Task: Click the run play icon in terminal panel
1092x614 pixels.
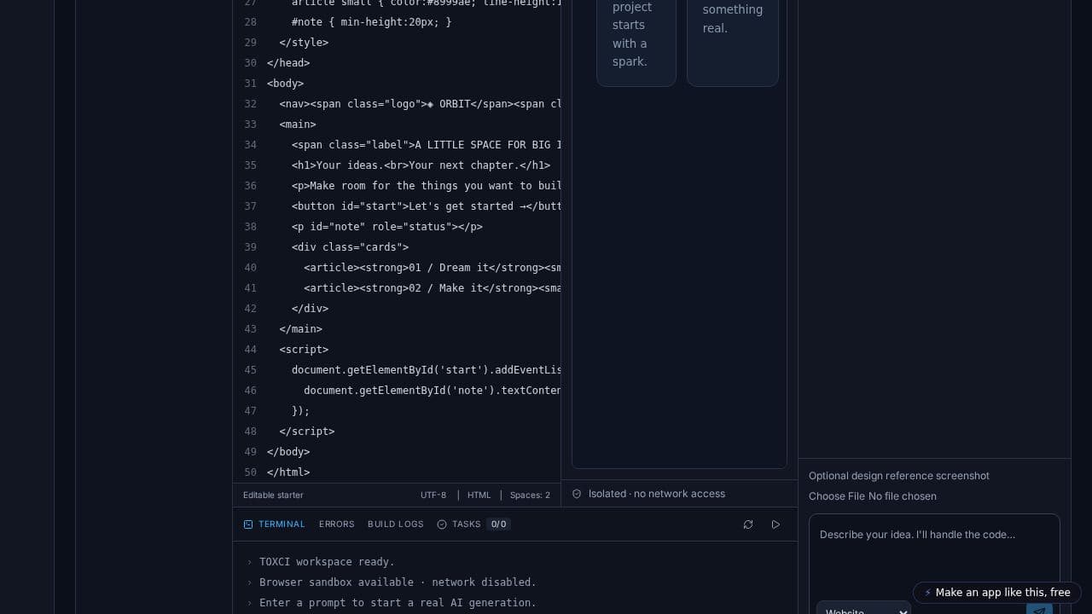Action: click(775, 524)
